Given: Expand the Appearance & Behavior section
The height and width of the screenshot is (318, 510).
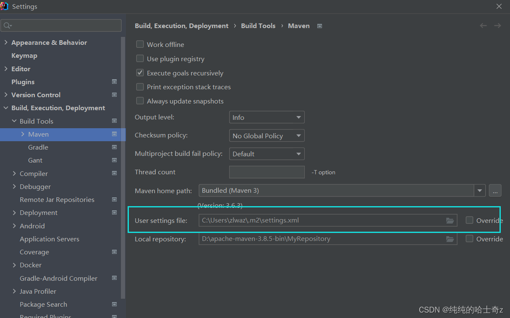Looking at the screenshot, I should click(x=6, y=43).
